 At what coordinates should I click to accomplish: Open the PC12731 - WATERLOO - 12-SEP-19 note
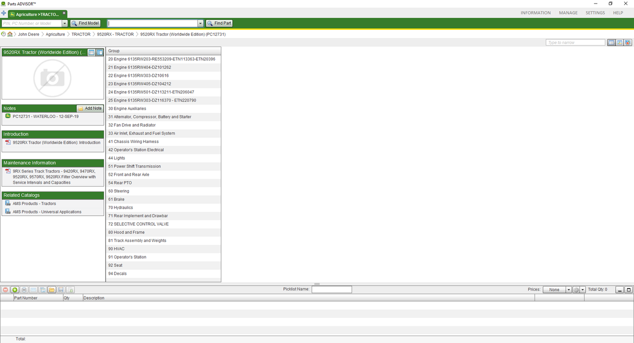tap(46, 116)
